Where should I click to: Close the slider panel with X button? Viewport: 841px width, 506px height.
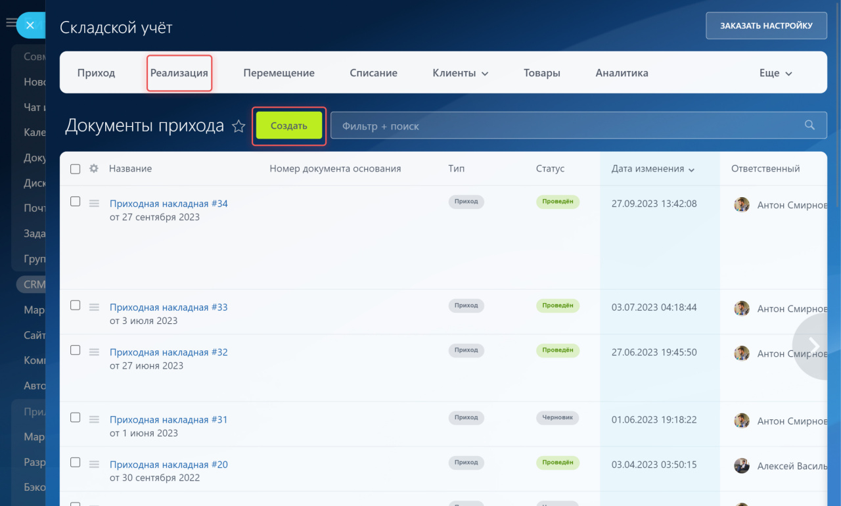pyautogui.click(x=30, y=26)
